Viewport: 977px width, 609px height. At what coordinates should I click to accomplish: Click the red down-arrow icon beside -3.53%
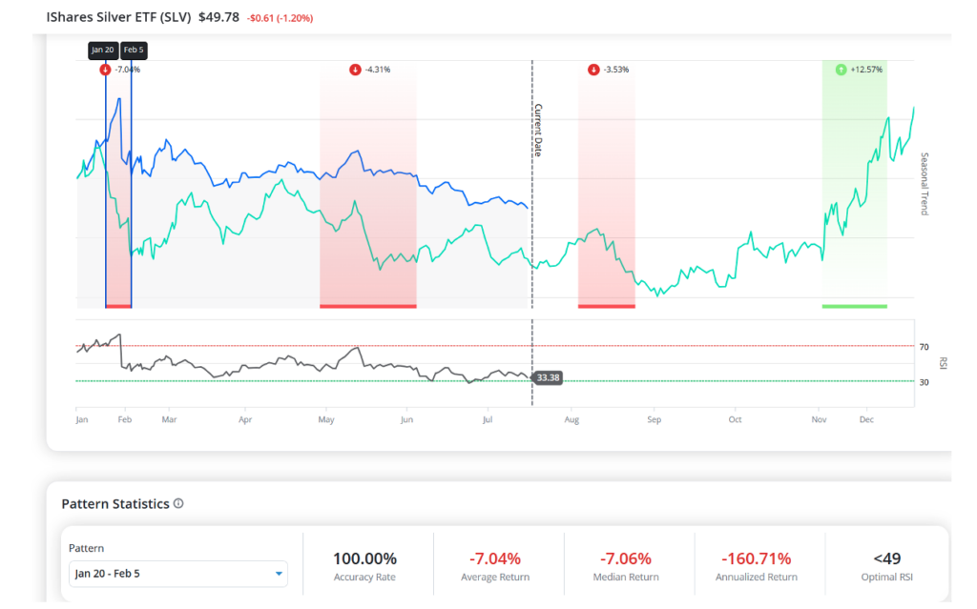(593, 70)
